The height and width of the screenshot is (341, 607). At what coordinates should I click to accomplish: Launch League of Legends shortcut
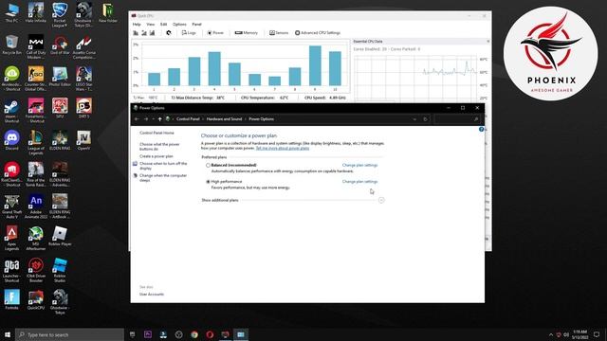pyautogui.click(x=36, y=143)
